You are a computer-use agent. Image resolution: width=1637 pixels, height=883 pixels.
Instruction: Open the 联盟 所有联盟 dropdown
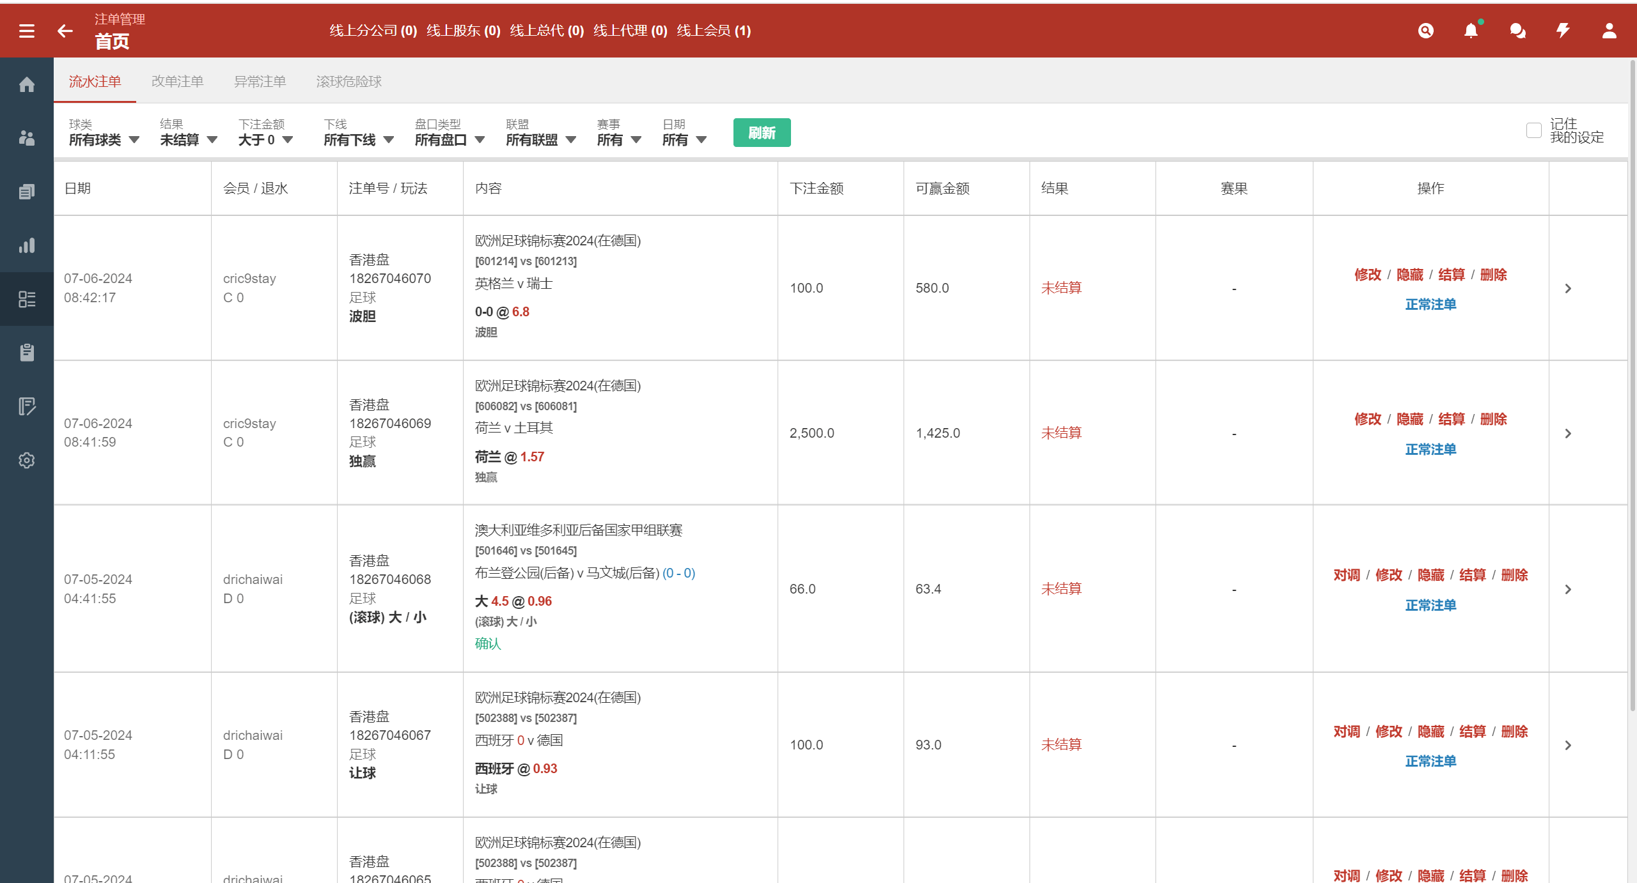[x=541, y=132]
